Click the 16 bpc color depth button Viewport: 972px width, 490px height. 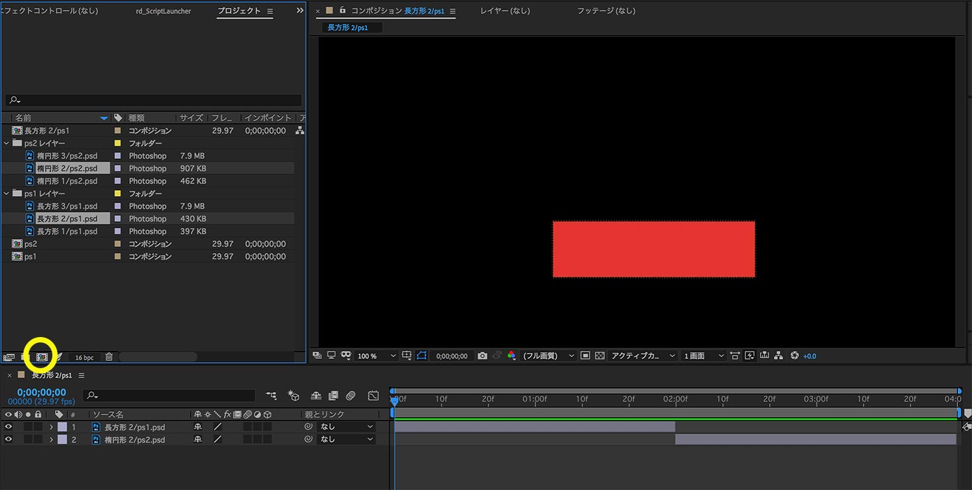(84, 358)
